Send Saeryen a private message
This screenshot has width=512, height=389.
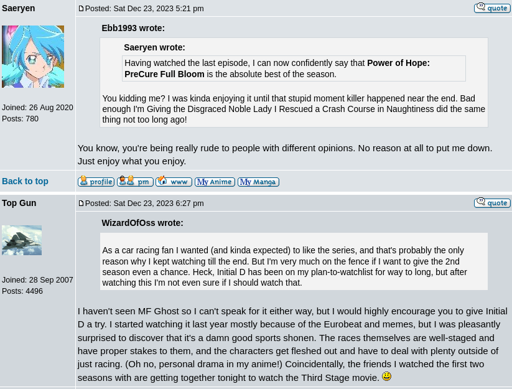(135, 182)
